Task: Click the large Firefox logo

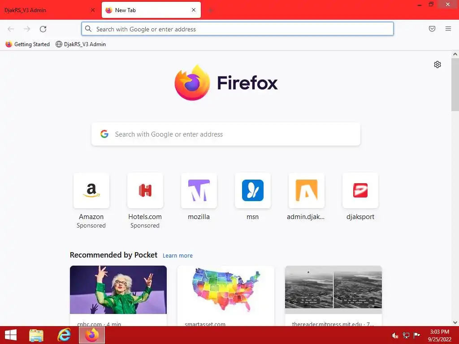Action: [x=192, y=82]
